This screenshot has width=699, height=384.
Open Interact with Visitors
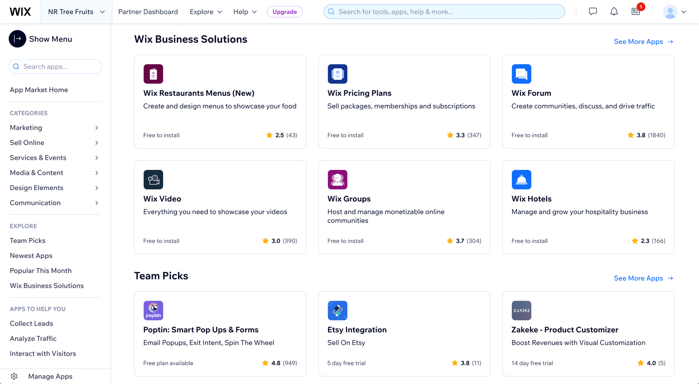43,353
